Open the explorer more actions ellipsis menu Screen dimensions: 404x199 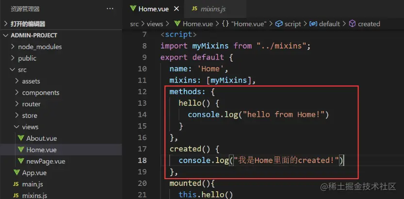110,9
